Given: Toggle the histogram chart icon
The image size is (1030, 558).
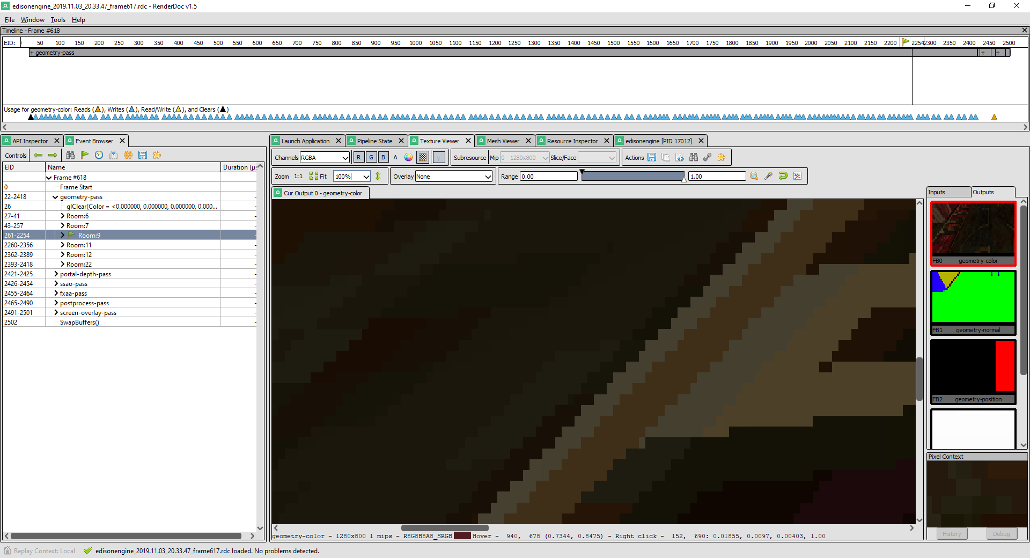Looking at the screenshot, I should click(798, 176).
